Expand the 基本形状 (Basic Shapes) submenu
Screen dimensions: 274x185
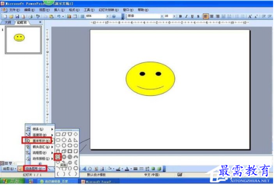tap(40, 141)
